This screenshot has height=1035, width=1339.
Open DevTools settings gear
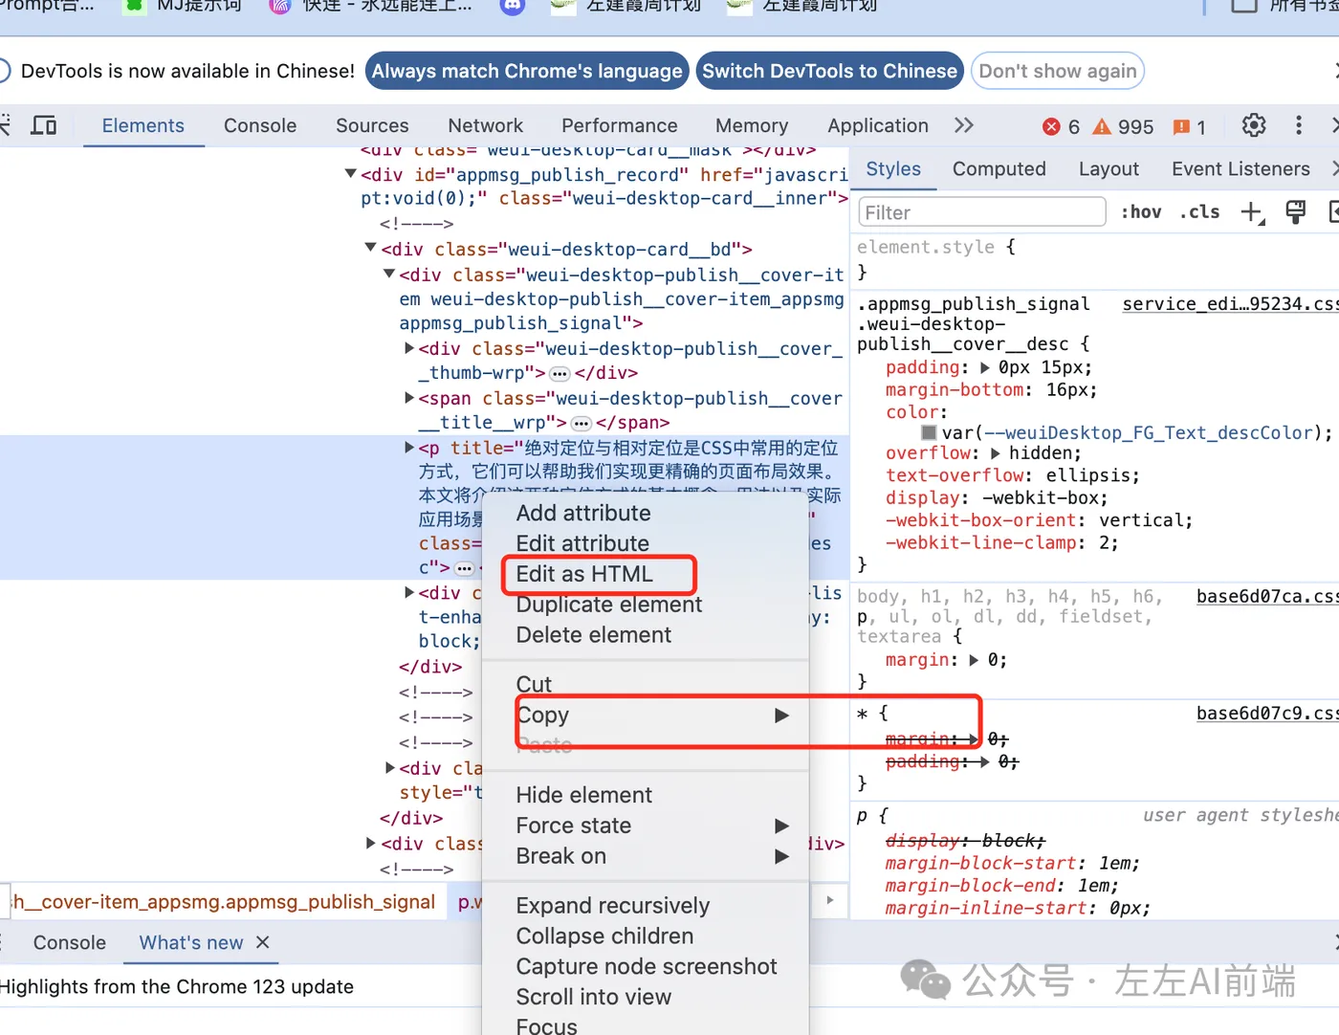(1253, 125)
